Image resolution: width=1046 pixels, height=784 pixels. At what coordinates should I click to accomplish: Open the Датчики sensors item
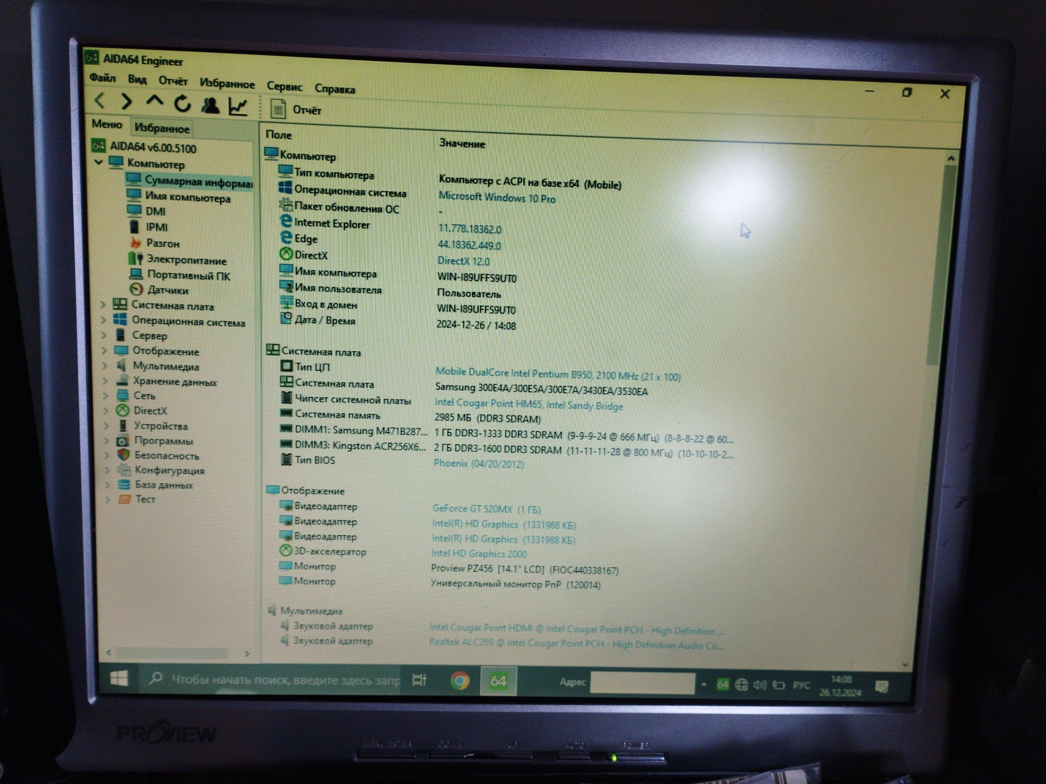pos(168,290)
